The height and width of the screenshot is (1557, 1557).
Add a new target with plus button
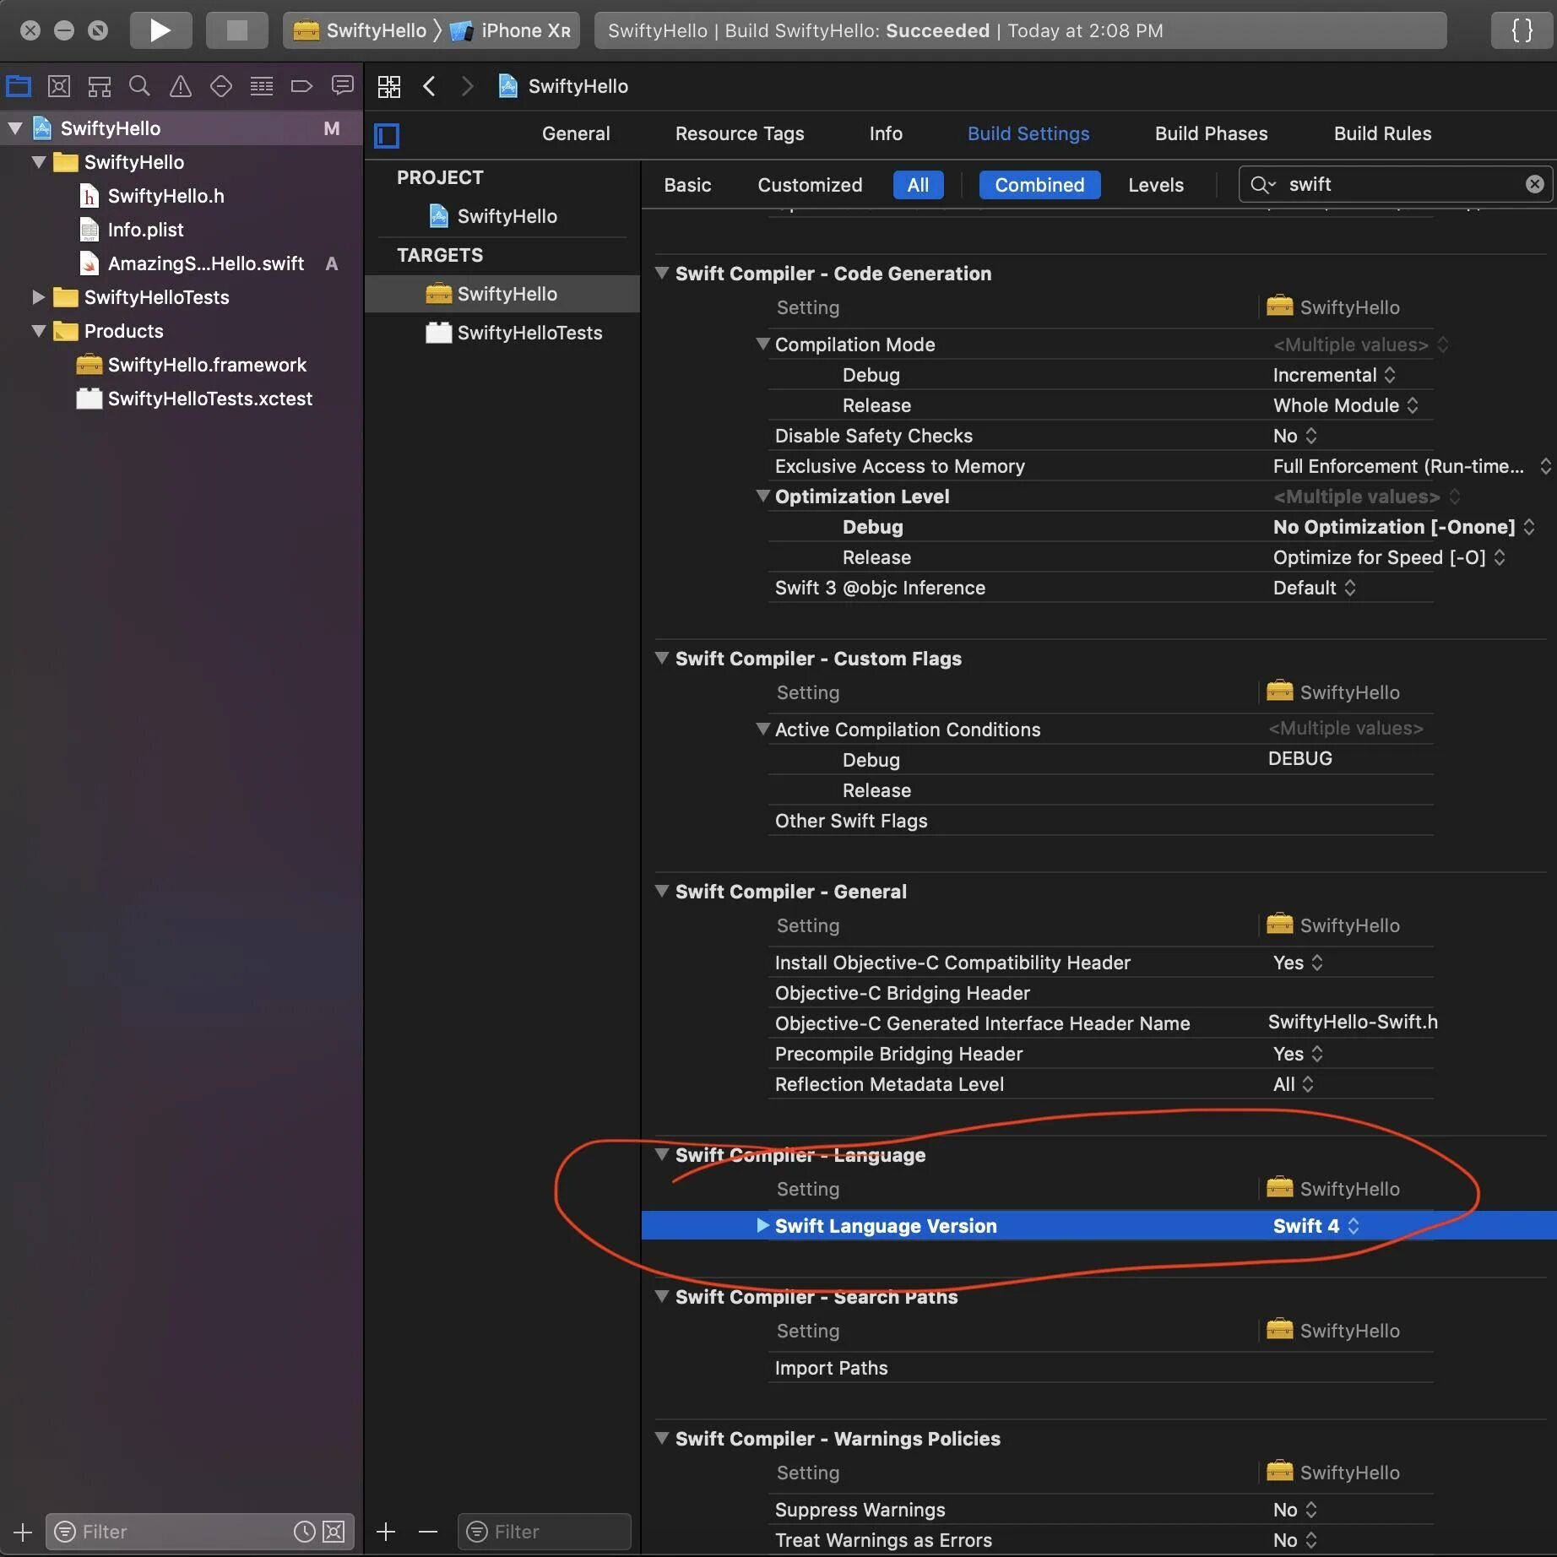[386, 1532]
